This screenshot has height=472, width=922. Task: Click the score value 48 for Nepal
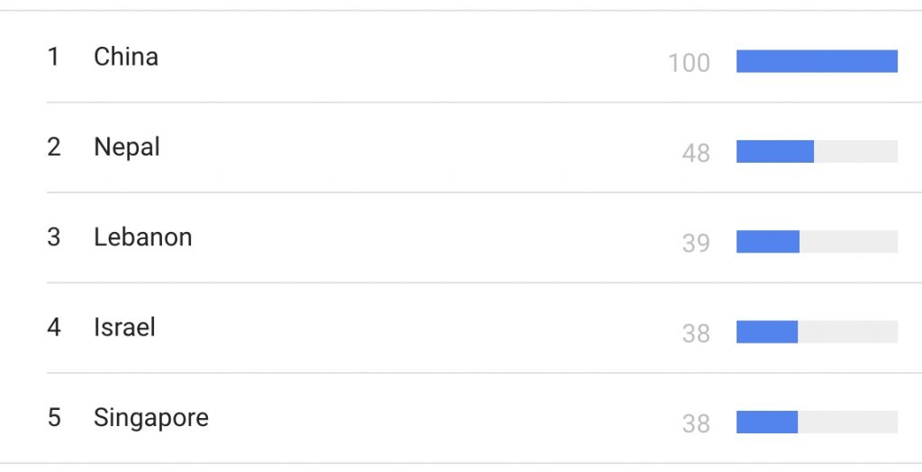(x=696, y=153)
